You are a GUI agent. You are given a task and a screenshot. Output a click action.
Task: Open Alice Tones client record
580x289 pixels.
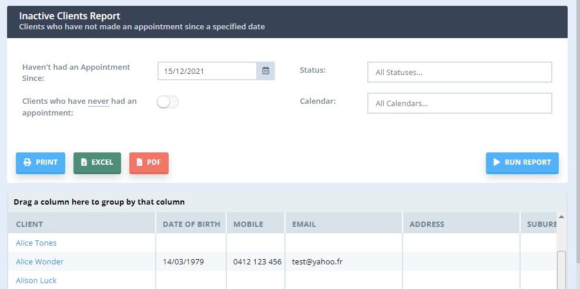(x=36, y=243)
